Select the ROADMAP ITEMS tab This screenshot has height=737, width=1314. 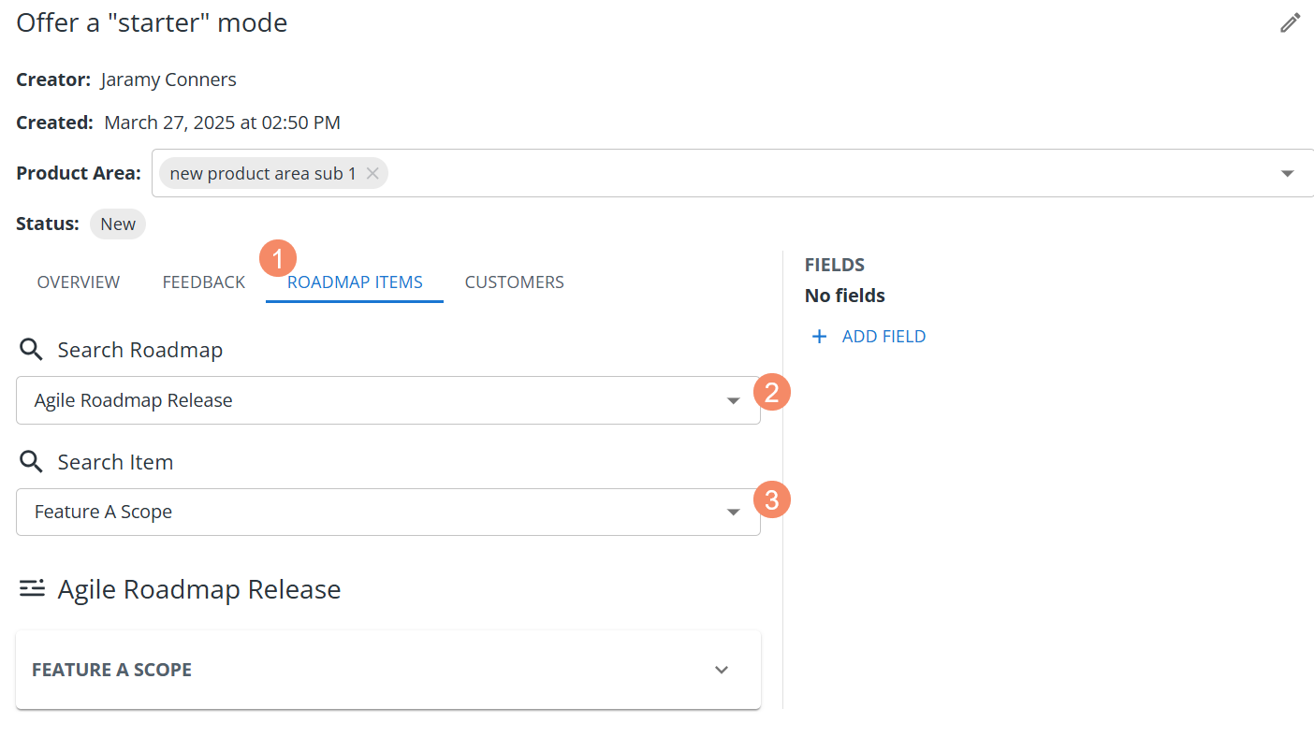354,282
